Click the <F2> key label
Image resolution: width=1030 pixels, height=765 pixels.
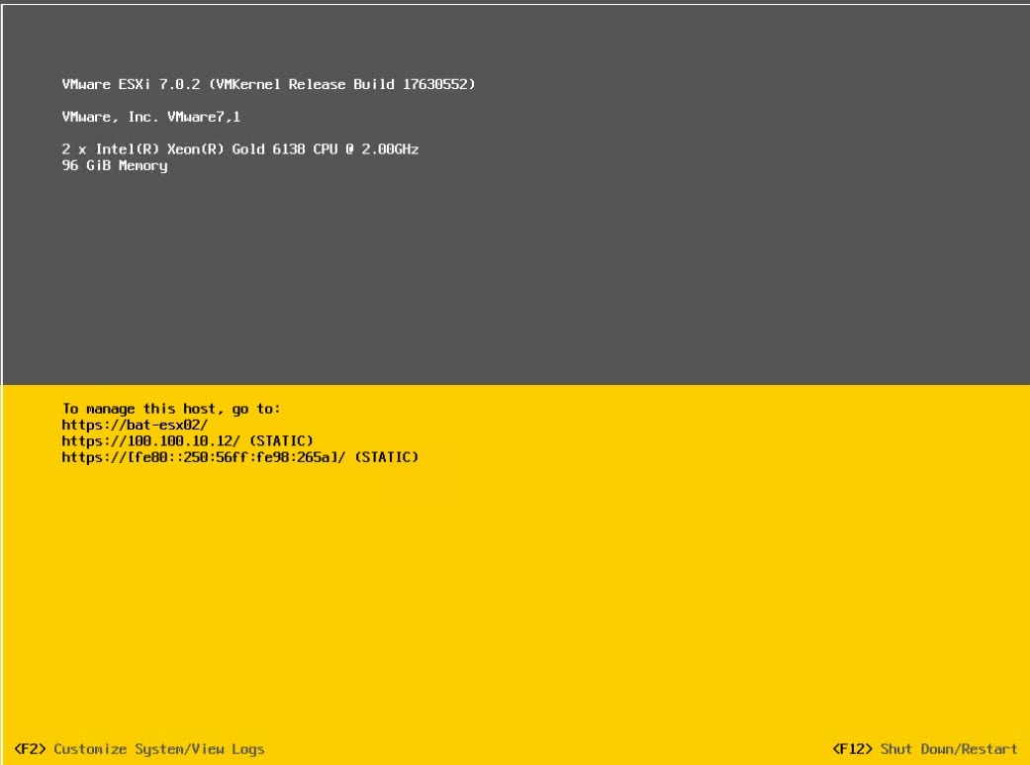point(31,749)
